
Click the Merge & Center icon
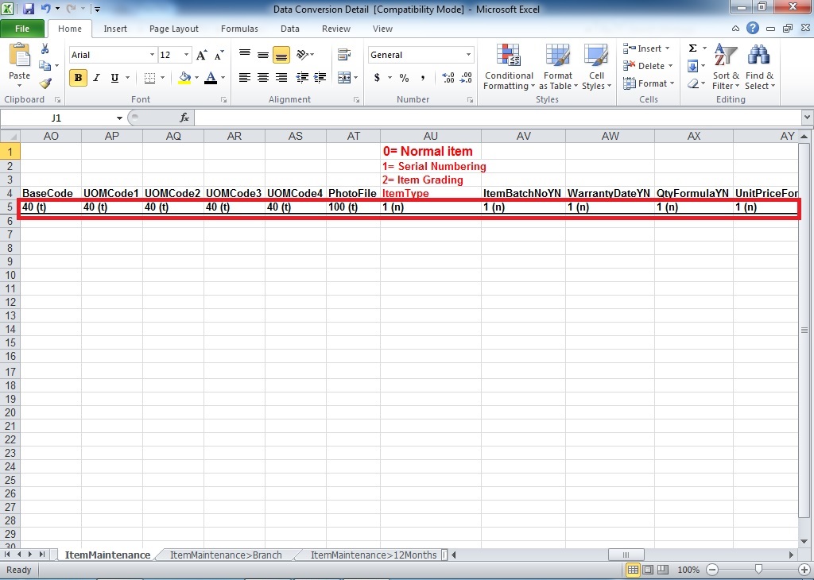click(343, 78)
